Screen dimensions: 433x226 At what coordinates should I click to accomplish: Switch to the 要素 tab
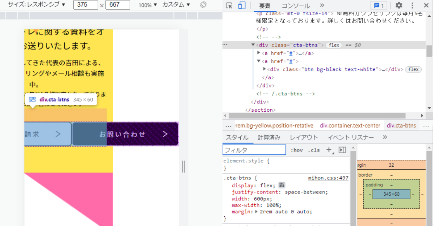(264, 6)
